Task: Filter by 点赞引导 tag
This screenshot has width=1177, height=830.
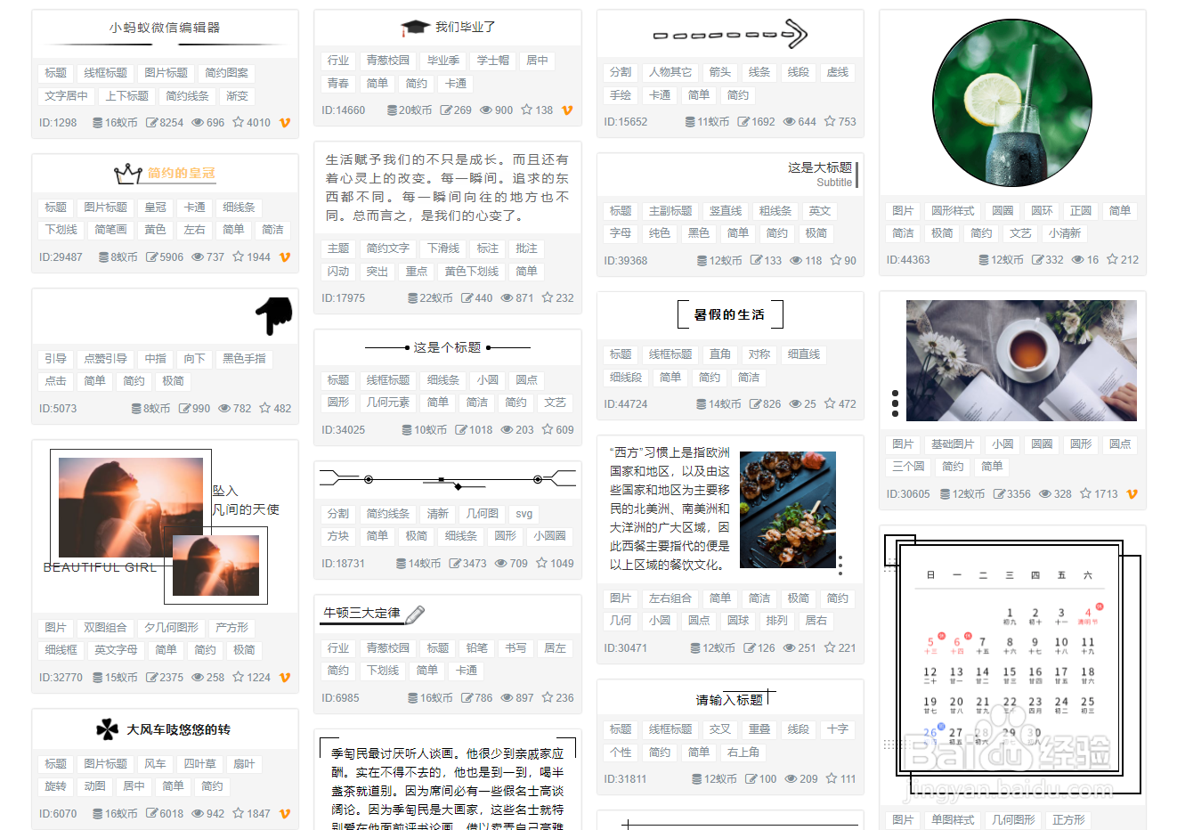Action: click(106, 359)
